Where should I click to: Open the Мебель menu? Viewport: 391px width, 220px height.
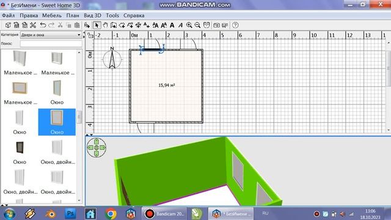tap(52, 15)
